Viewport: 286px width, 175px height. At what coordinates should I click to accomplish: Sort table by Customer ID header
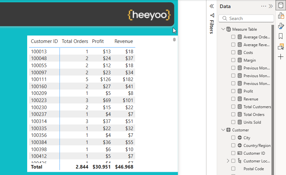click(x=44, y=41)
